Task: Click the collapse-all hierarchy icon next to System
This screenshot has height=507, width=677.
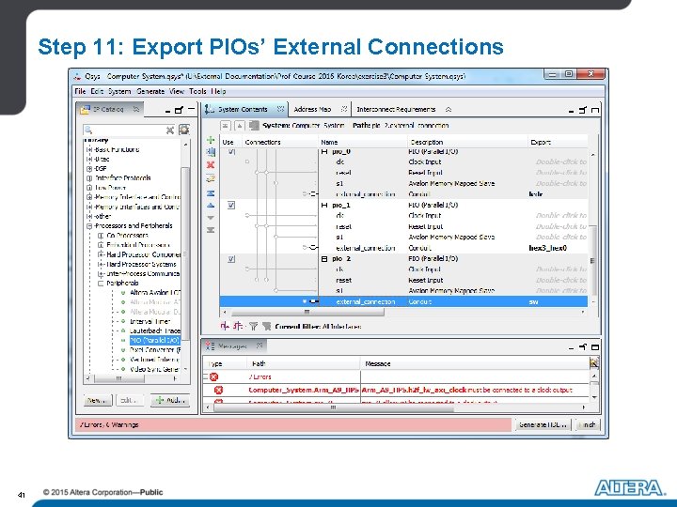Action: 226,126
